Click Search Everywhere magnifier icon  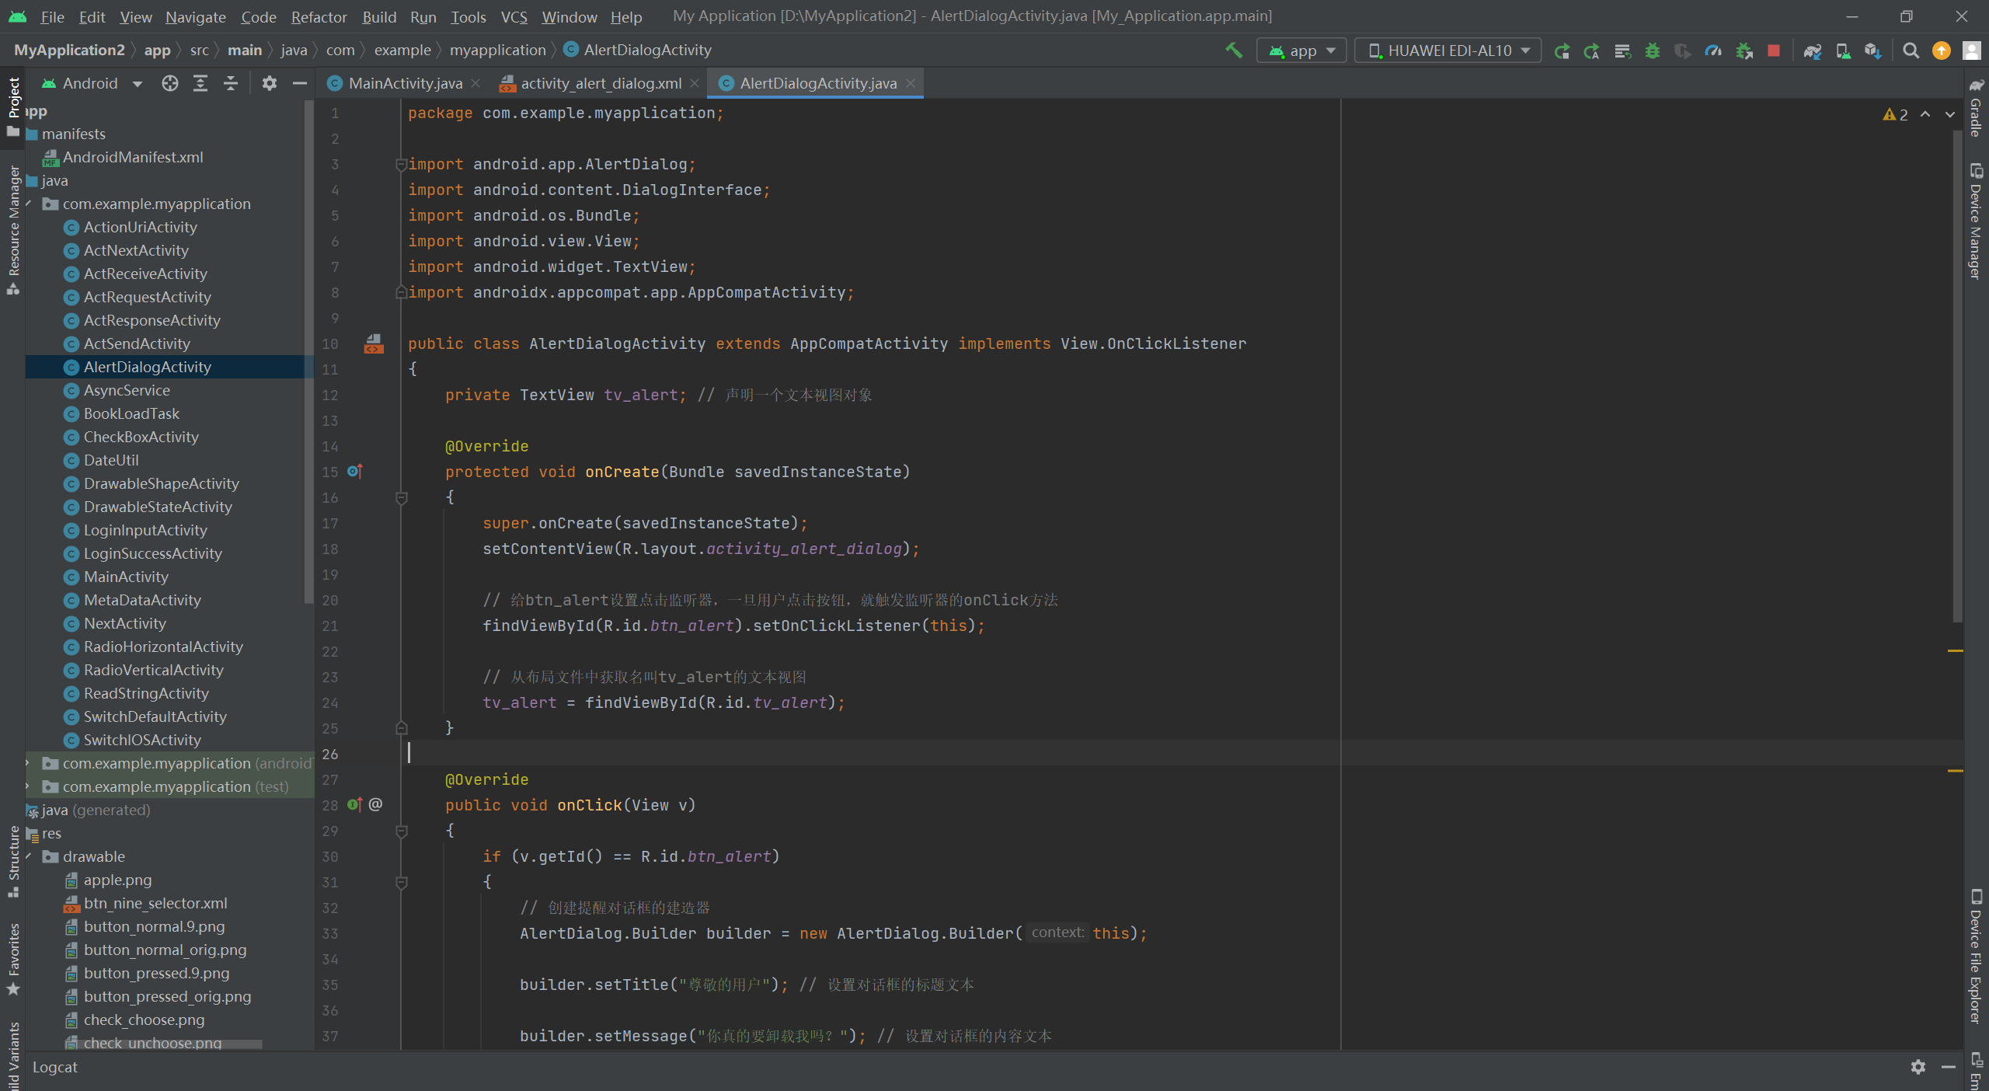[x=1911, y=51]
